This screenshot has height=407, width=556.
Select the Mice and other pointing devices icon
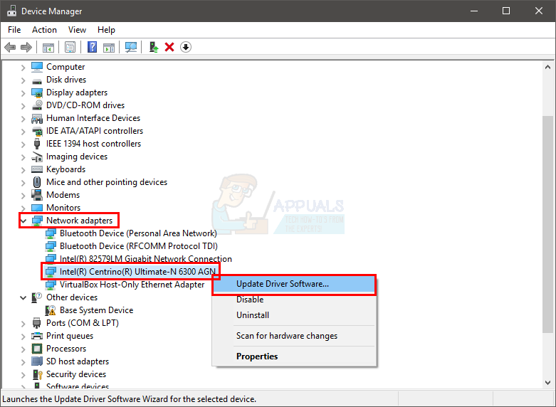(37, 182)
